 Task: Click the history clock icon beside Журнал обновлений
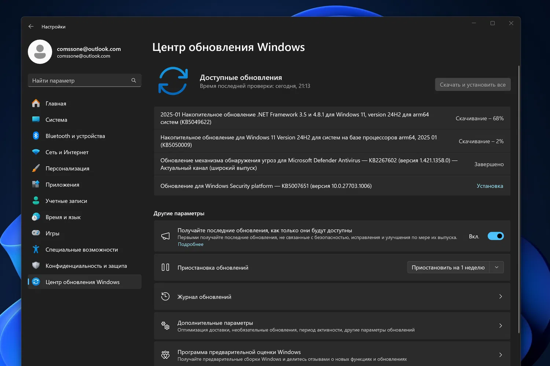(165, 296)
